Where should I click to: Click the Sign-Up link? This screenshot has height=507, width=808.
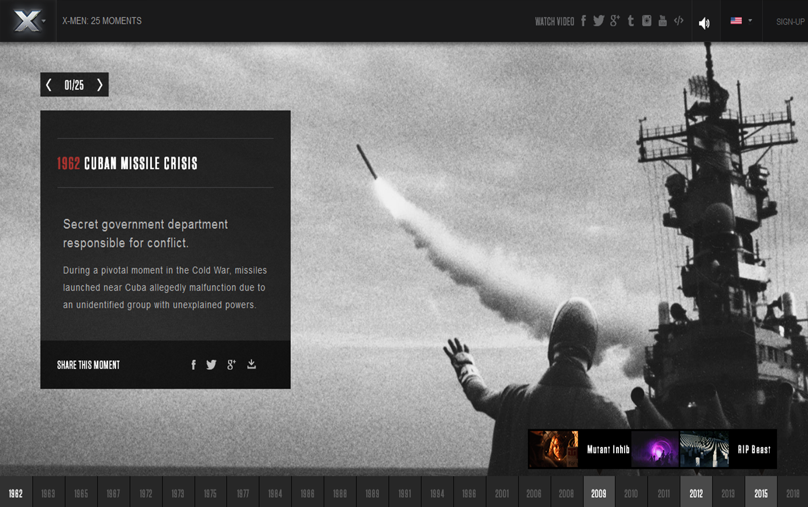790,22
